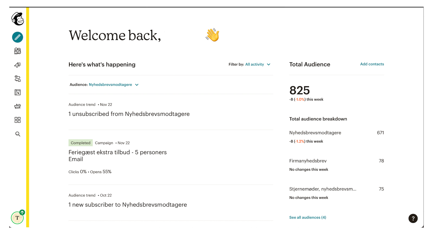Select the Website builder icon in sidebar
This screenshot has width=433, height=243.
(17, 92)
